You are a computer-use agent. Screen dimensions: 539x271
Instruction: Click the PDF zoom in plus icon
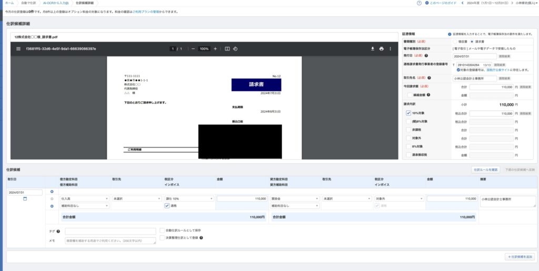[215, 49]
